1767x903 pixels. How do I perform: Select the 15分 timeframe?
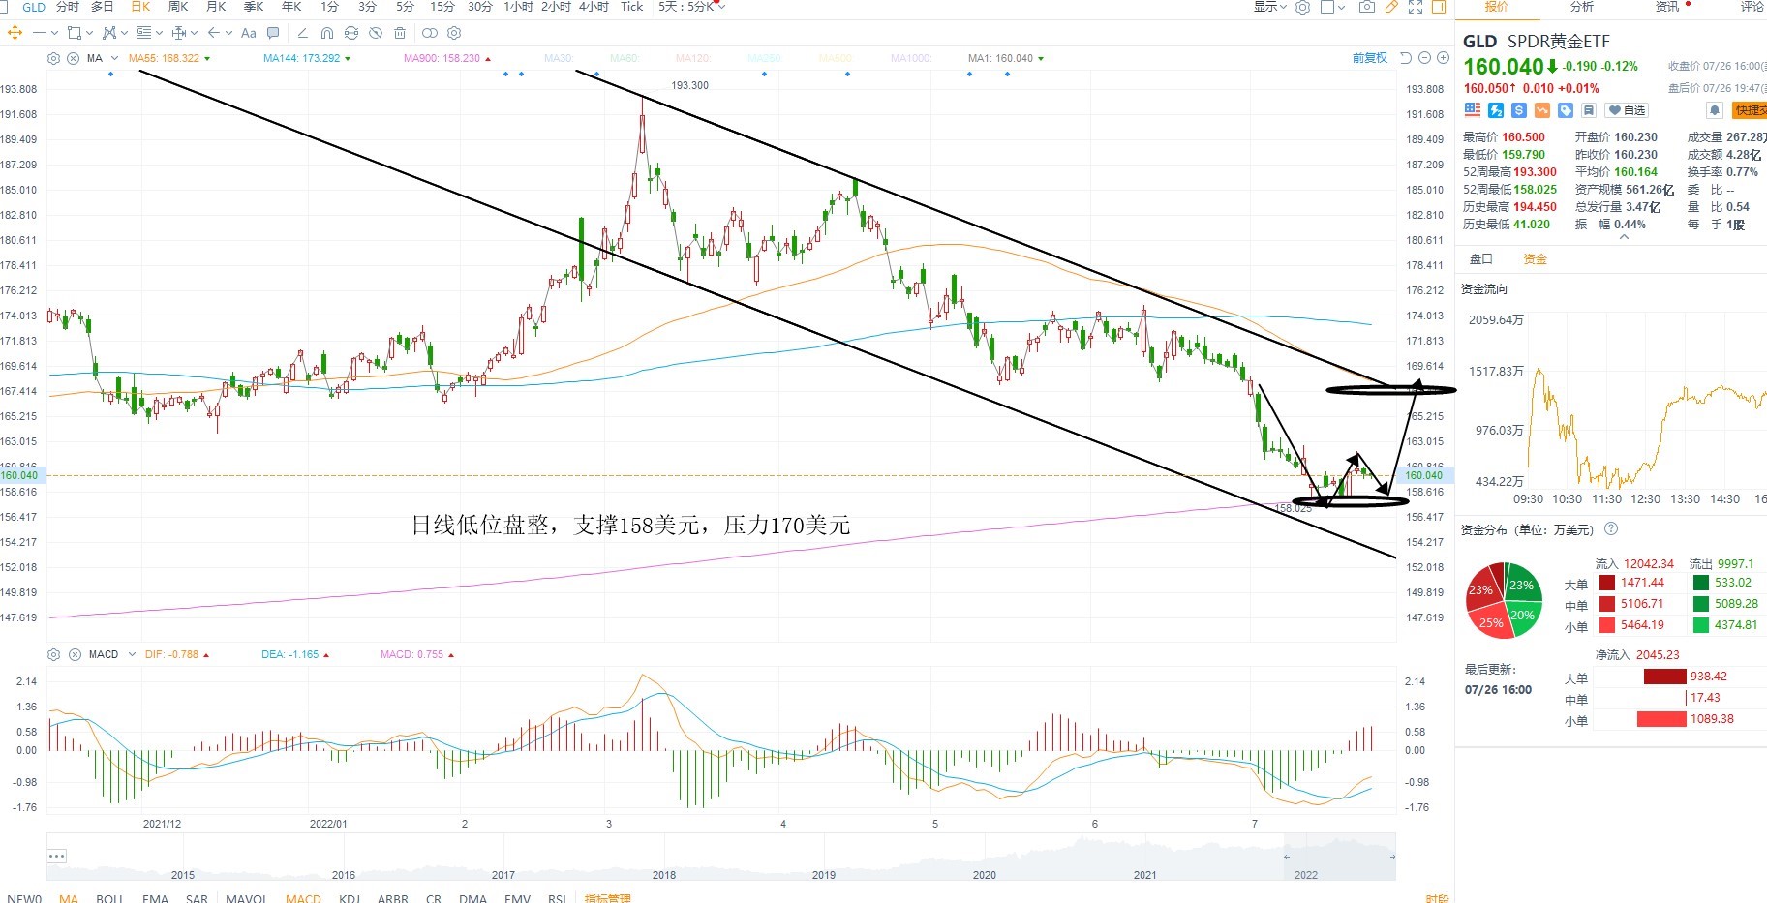coord(442,7)
